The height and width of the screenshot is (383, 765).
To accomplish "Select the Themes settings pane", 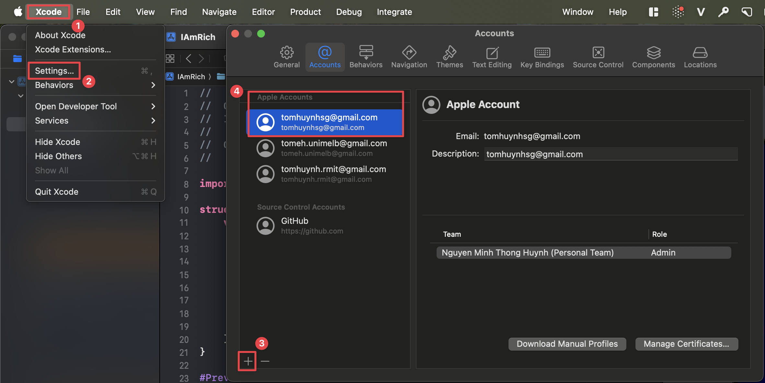I will 450,57.
